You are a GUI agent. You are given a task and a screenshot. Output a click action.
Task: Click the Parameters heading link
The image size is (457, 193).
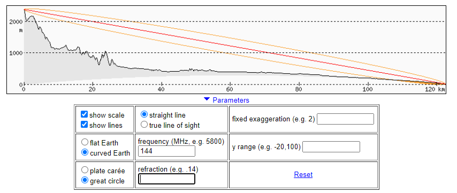(x=231, y=100)
